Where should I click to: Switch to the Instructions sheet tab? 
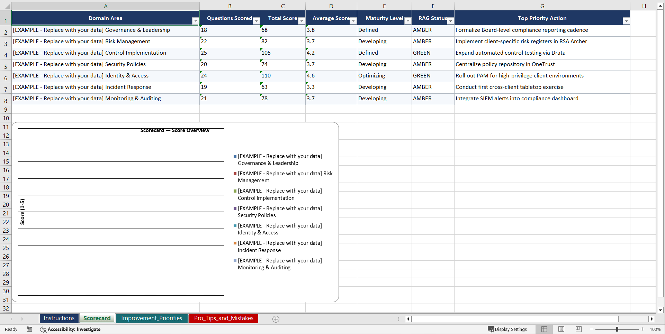[x=59, y=318]
